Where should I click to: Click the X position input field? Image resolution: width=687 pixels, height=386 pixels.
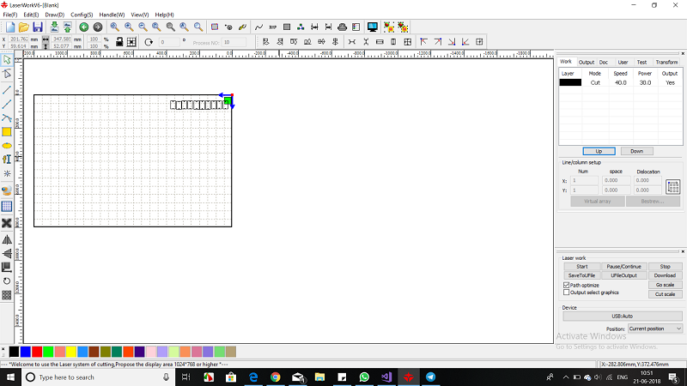18,39
